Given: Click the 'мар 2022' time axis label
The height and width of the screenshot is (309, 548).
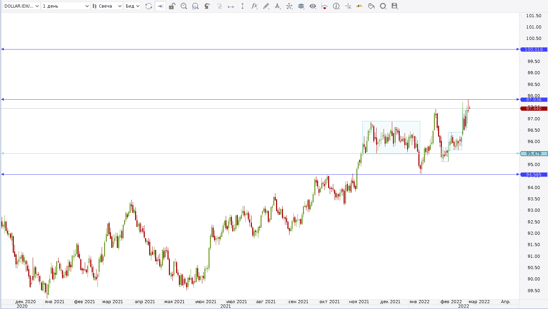Looking at the screenshot, I should pyautogui.click(x=479, y=302).
